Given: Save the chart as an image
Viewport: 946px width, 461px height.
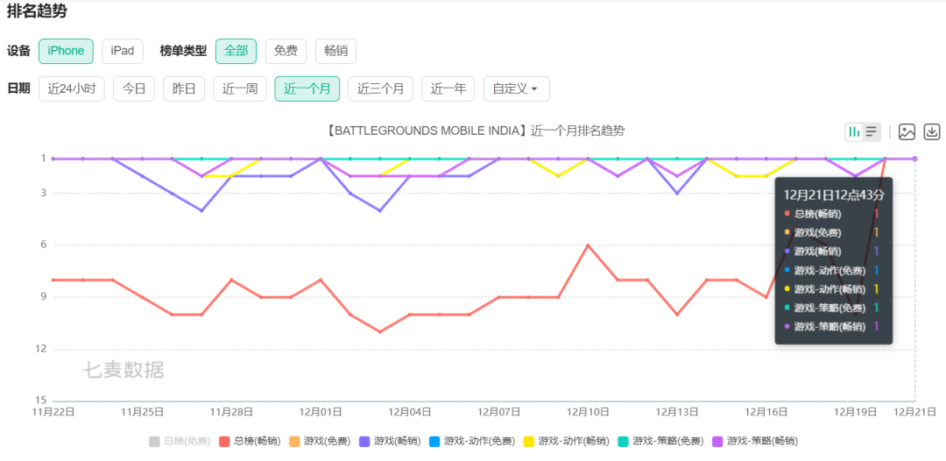Looking at the screenshot, I should (907, 131).
